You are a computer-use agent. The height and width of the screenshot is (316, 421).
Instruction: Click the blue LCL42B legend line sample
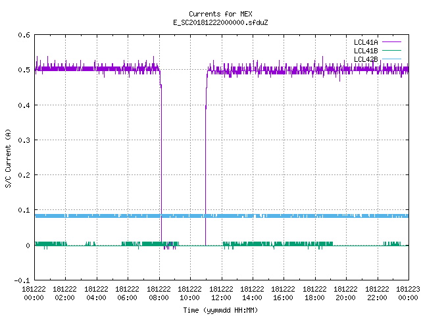[x=391, y=59]
